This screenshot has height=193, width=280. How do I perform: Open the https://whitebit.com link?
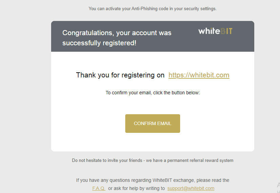tap(199, 75)
